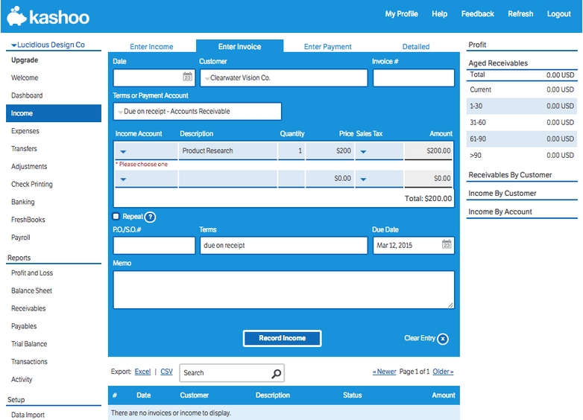Open Data Import under Setup
Viewport: 583px width, 420px height.
[x=28, y=415]
